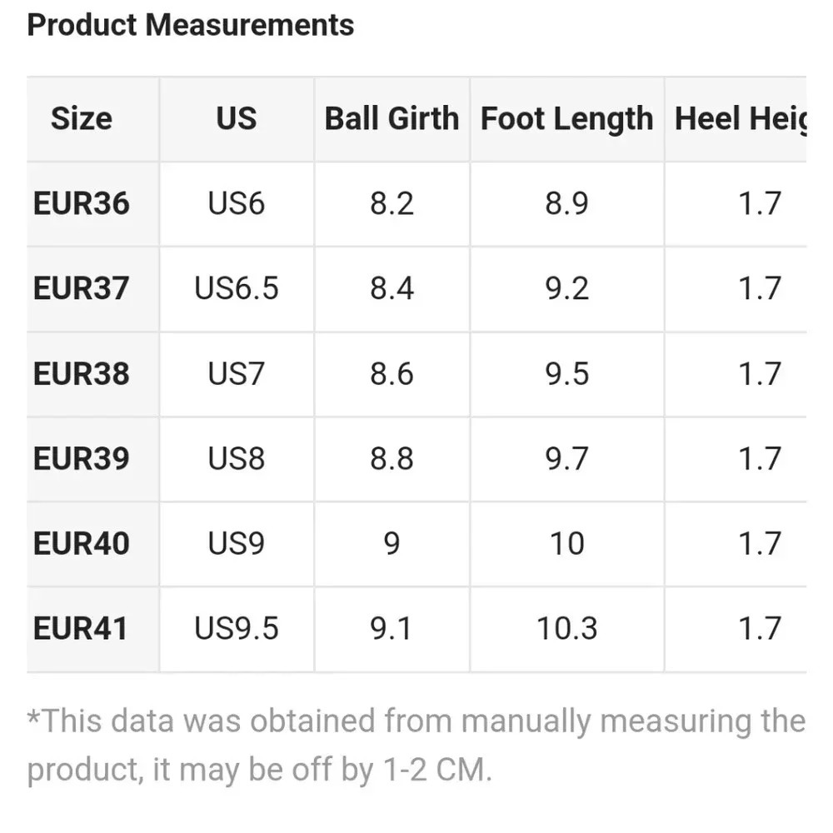This screenshot has width=833, height=833.
Task: Select the EUR41 size row label
Action: (80, 628)
